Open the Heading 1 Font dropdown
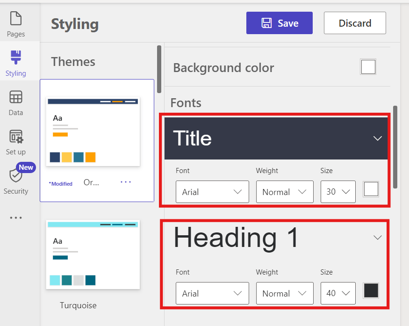This screenshot has width=409, height=326. click(212, 293)
